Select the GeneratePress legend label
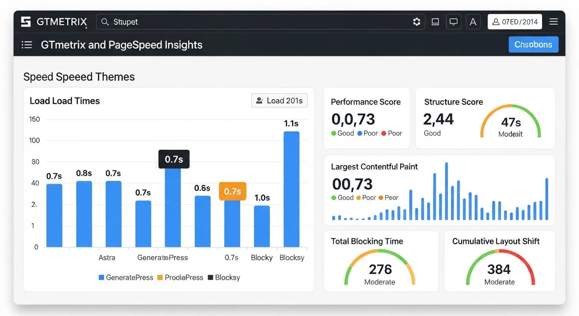The width and height of the screenshot is (579, 316). click(130, 278)
